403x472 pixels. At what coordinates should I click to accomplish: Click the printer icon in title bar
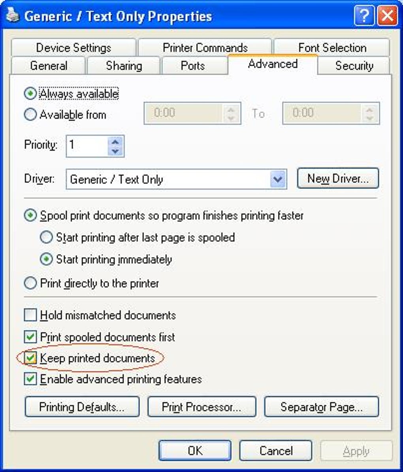click(13, 15)
